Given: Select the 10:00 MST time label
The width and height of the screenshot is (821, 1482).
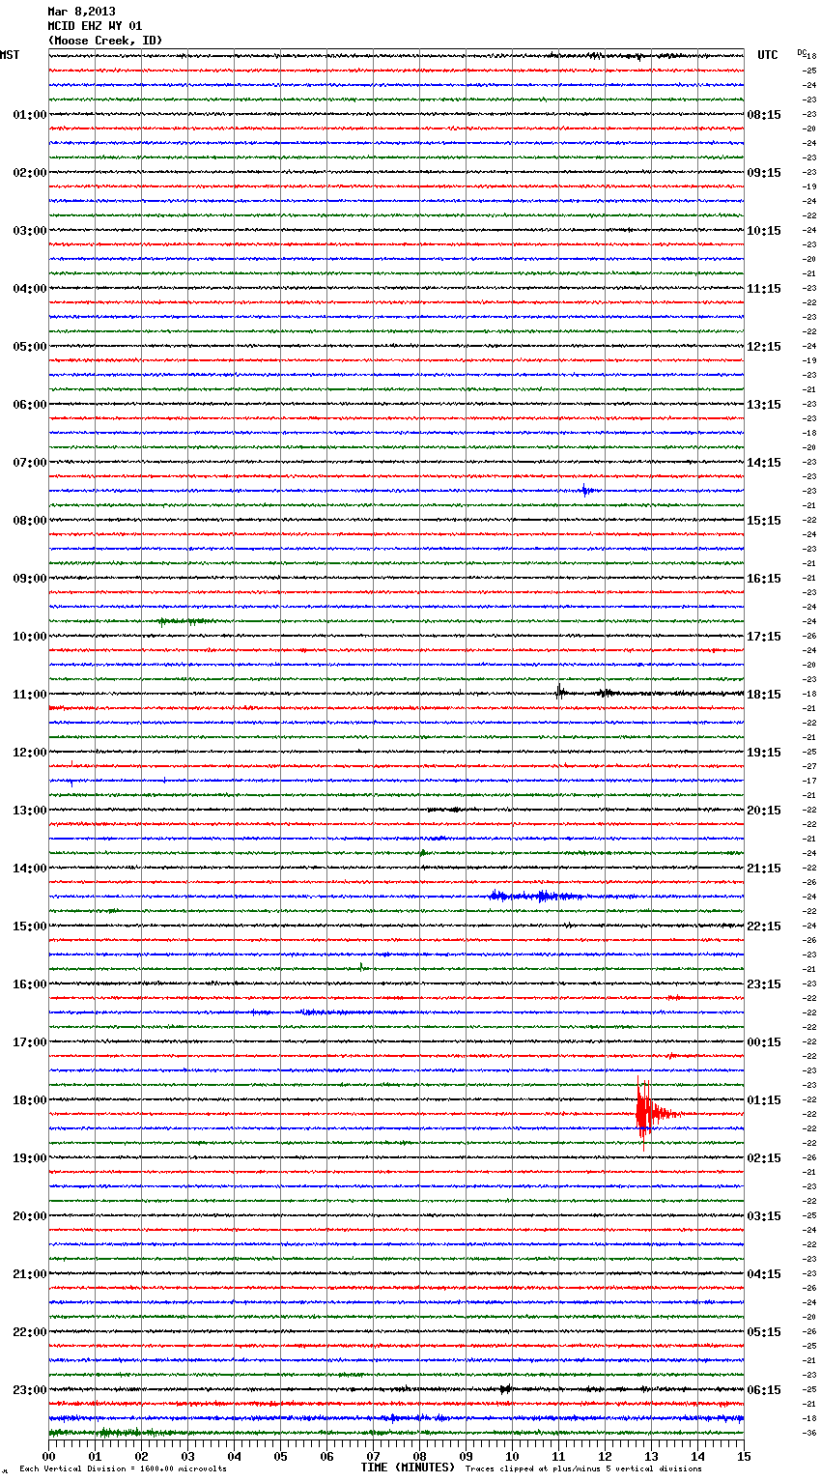Looking at the screenshot, I should tap(30, 637).
